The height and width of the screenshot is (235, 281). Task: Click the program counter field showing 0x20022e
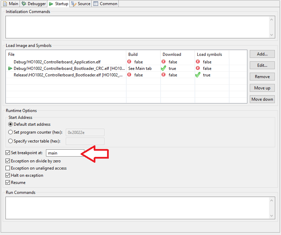click(85, 132)
